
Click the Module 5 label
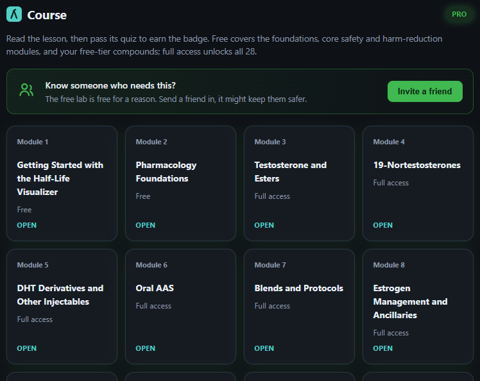(33, 265)
